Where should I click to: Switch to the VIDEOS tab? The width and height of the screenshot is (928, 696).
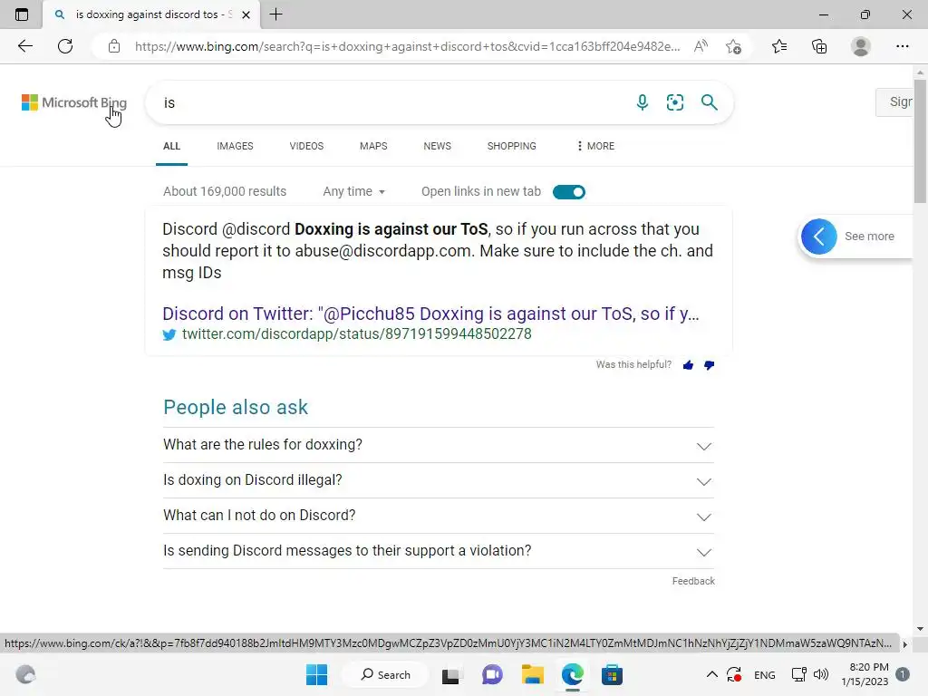click(306, 146)
